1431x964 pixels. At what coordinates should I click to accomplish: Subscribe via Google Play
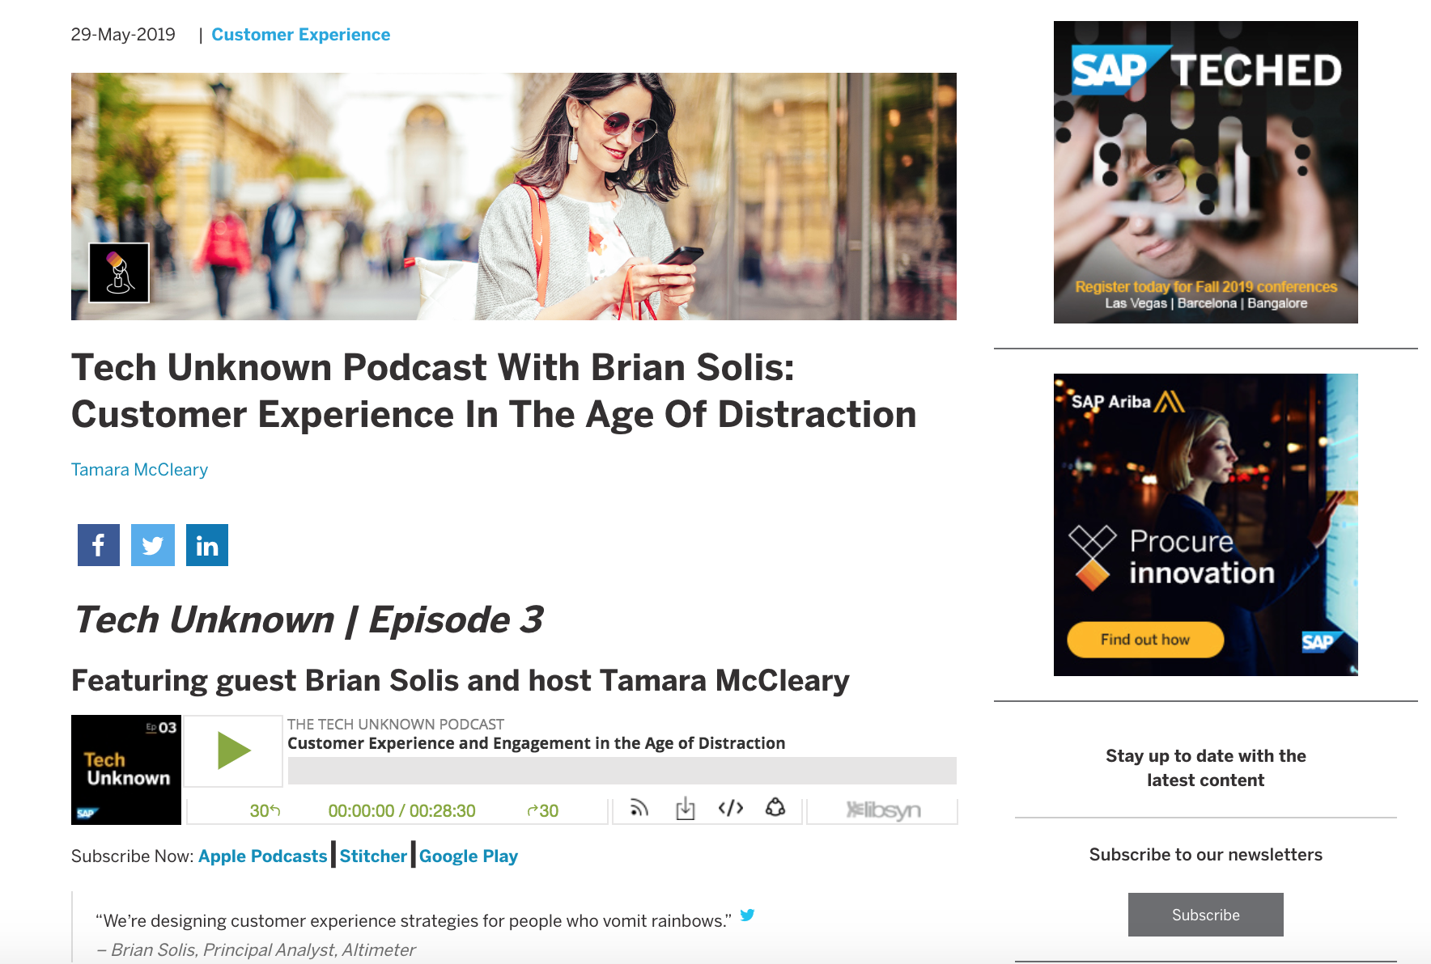coord(469,856)
